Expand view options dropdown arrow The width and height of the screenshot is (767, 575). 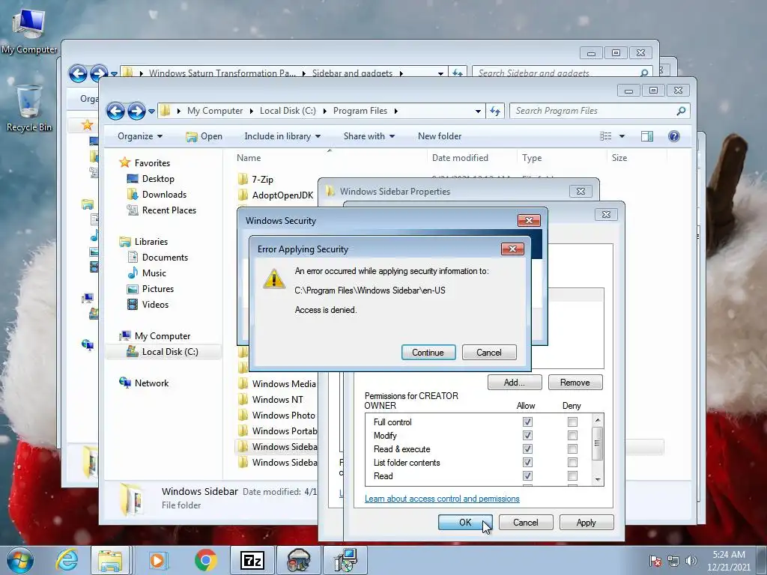(x=622, y=136)
